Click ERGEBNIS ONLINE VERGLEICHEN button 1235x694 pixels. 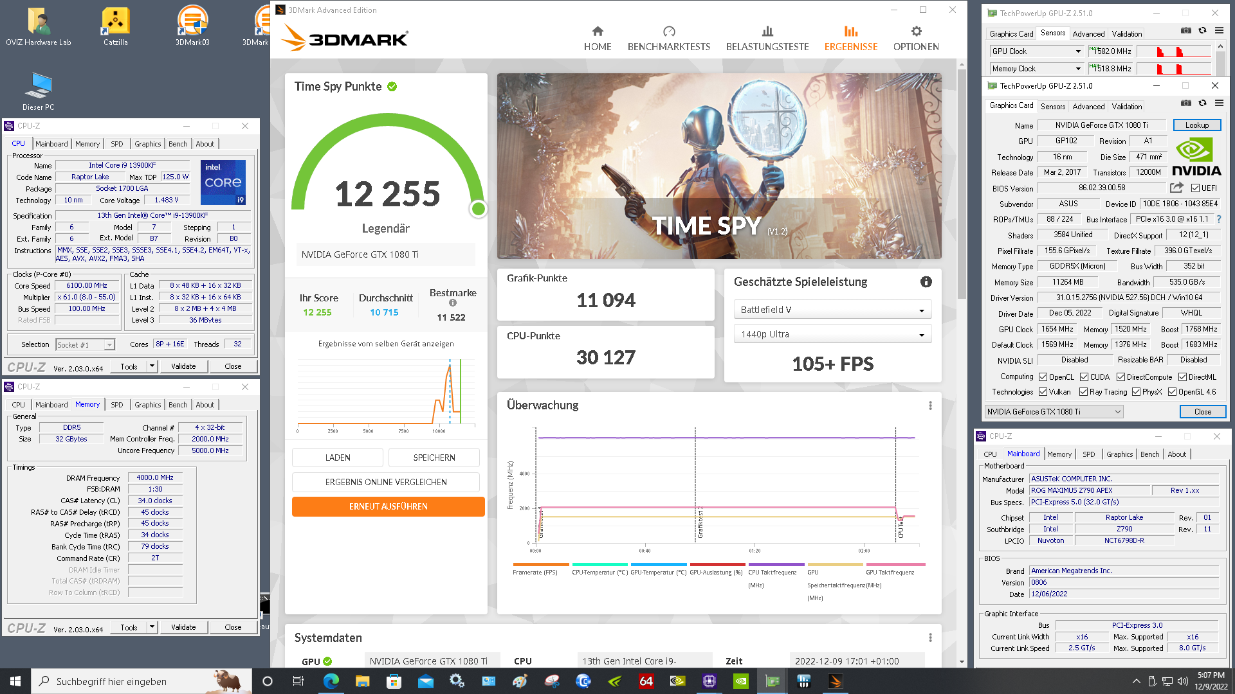tap(386, 482)
